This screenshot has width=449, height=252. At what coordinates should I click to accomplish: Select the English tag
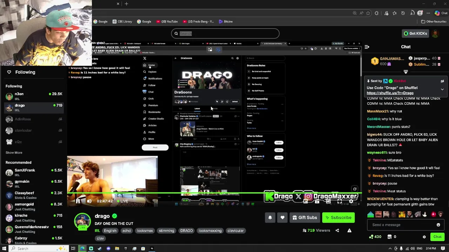point(110,231)
